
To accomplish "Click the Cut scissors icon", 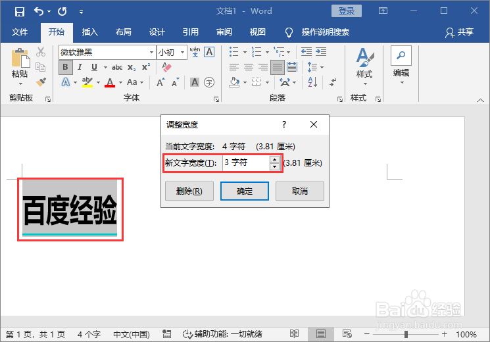I will (x=41, y=52).
